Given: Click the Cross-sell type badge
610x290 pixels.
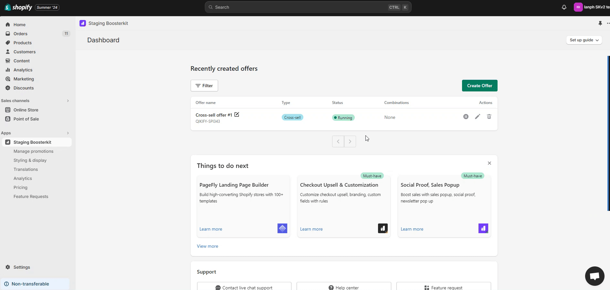Looking at the screenshot, I should point(292,117).
